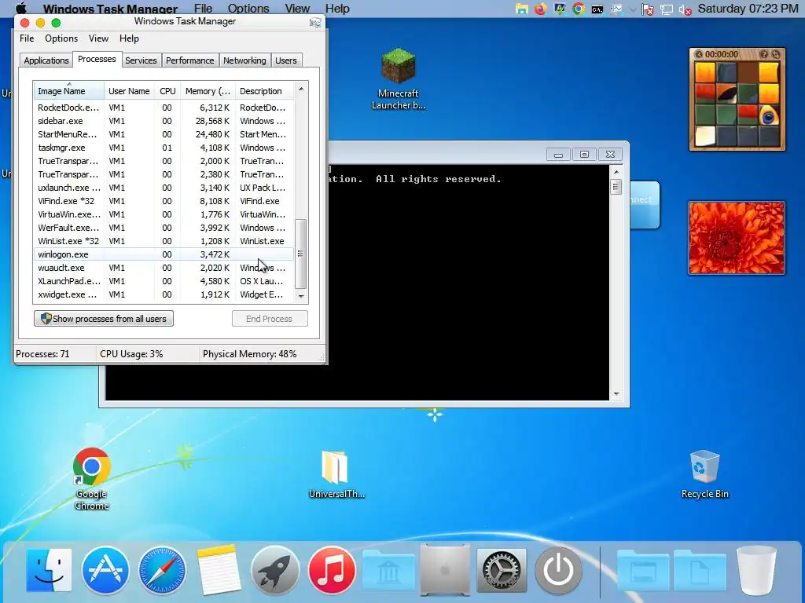Open the UniversalTh... folder on desktop

coord(336,474)
